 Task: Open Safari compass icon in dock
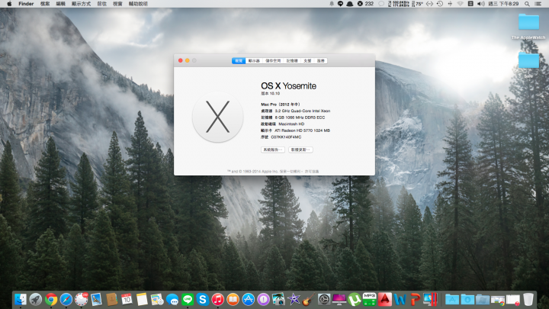pos(66,300)
